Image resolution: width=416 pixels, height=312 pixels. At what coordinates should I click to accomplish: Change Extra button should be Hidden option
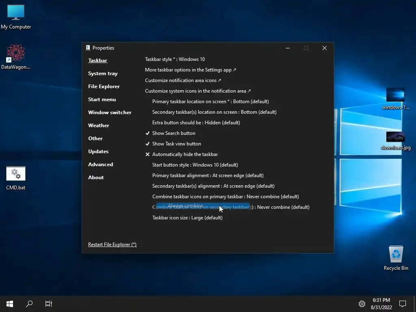click(x=196, y=123)
